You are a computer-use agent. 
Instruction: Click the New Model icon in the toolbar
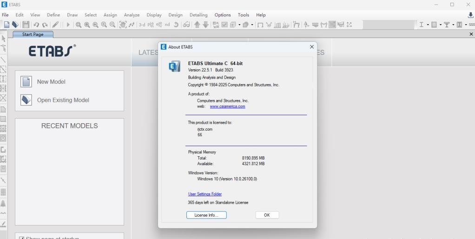pyautogui.click(x=7, y=25)
